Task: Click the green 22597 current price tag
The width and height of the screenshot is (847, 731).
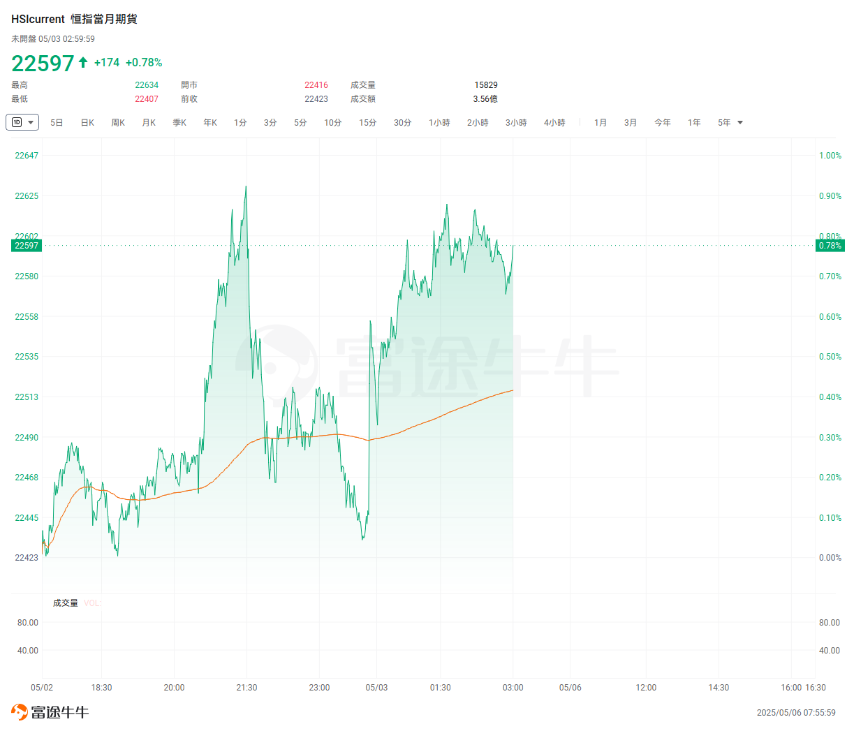Action: pyautogui.click(x=27, y=246)
